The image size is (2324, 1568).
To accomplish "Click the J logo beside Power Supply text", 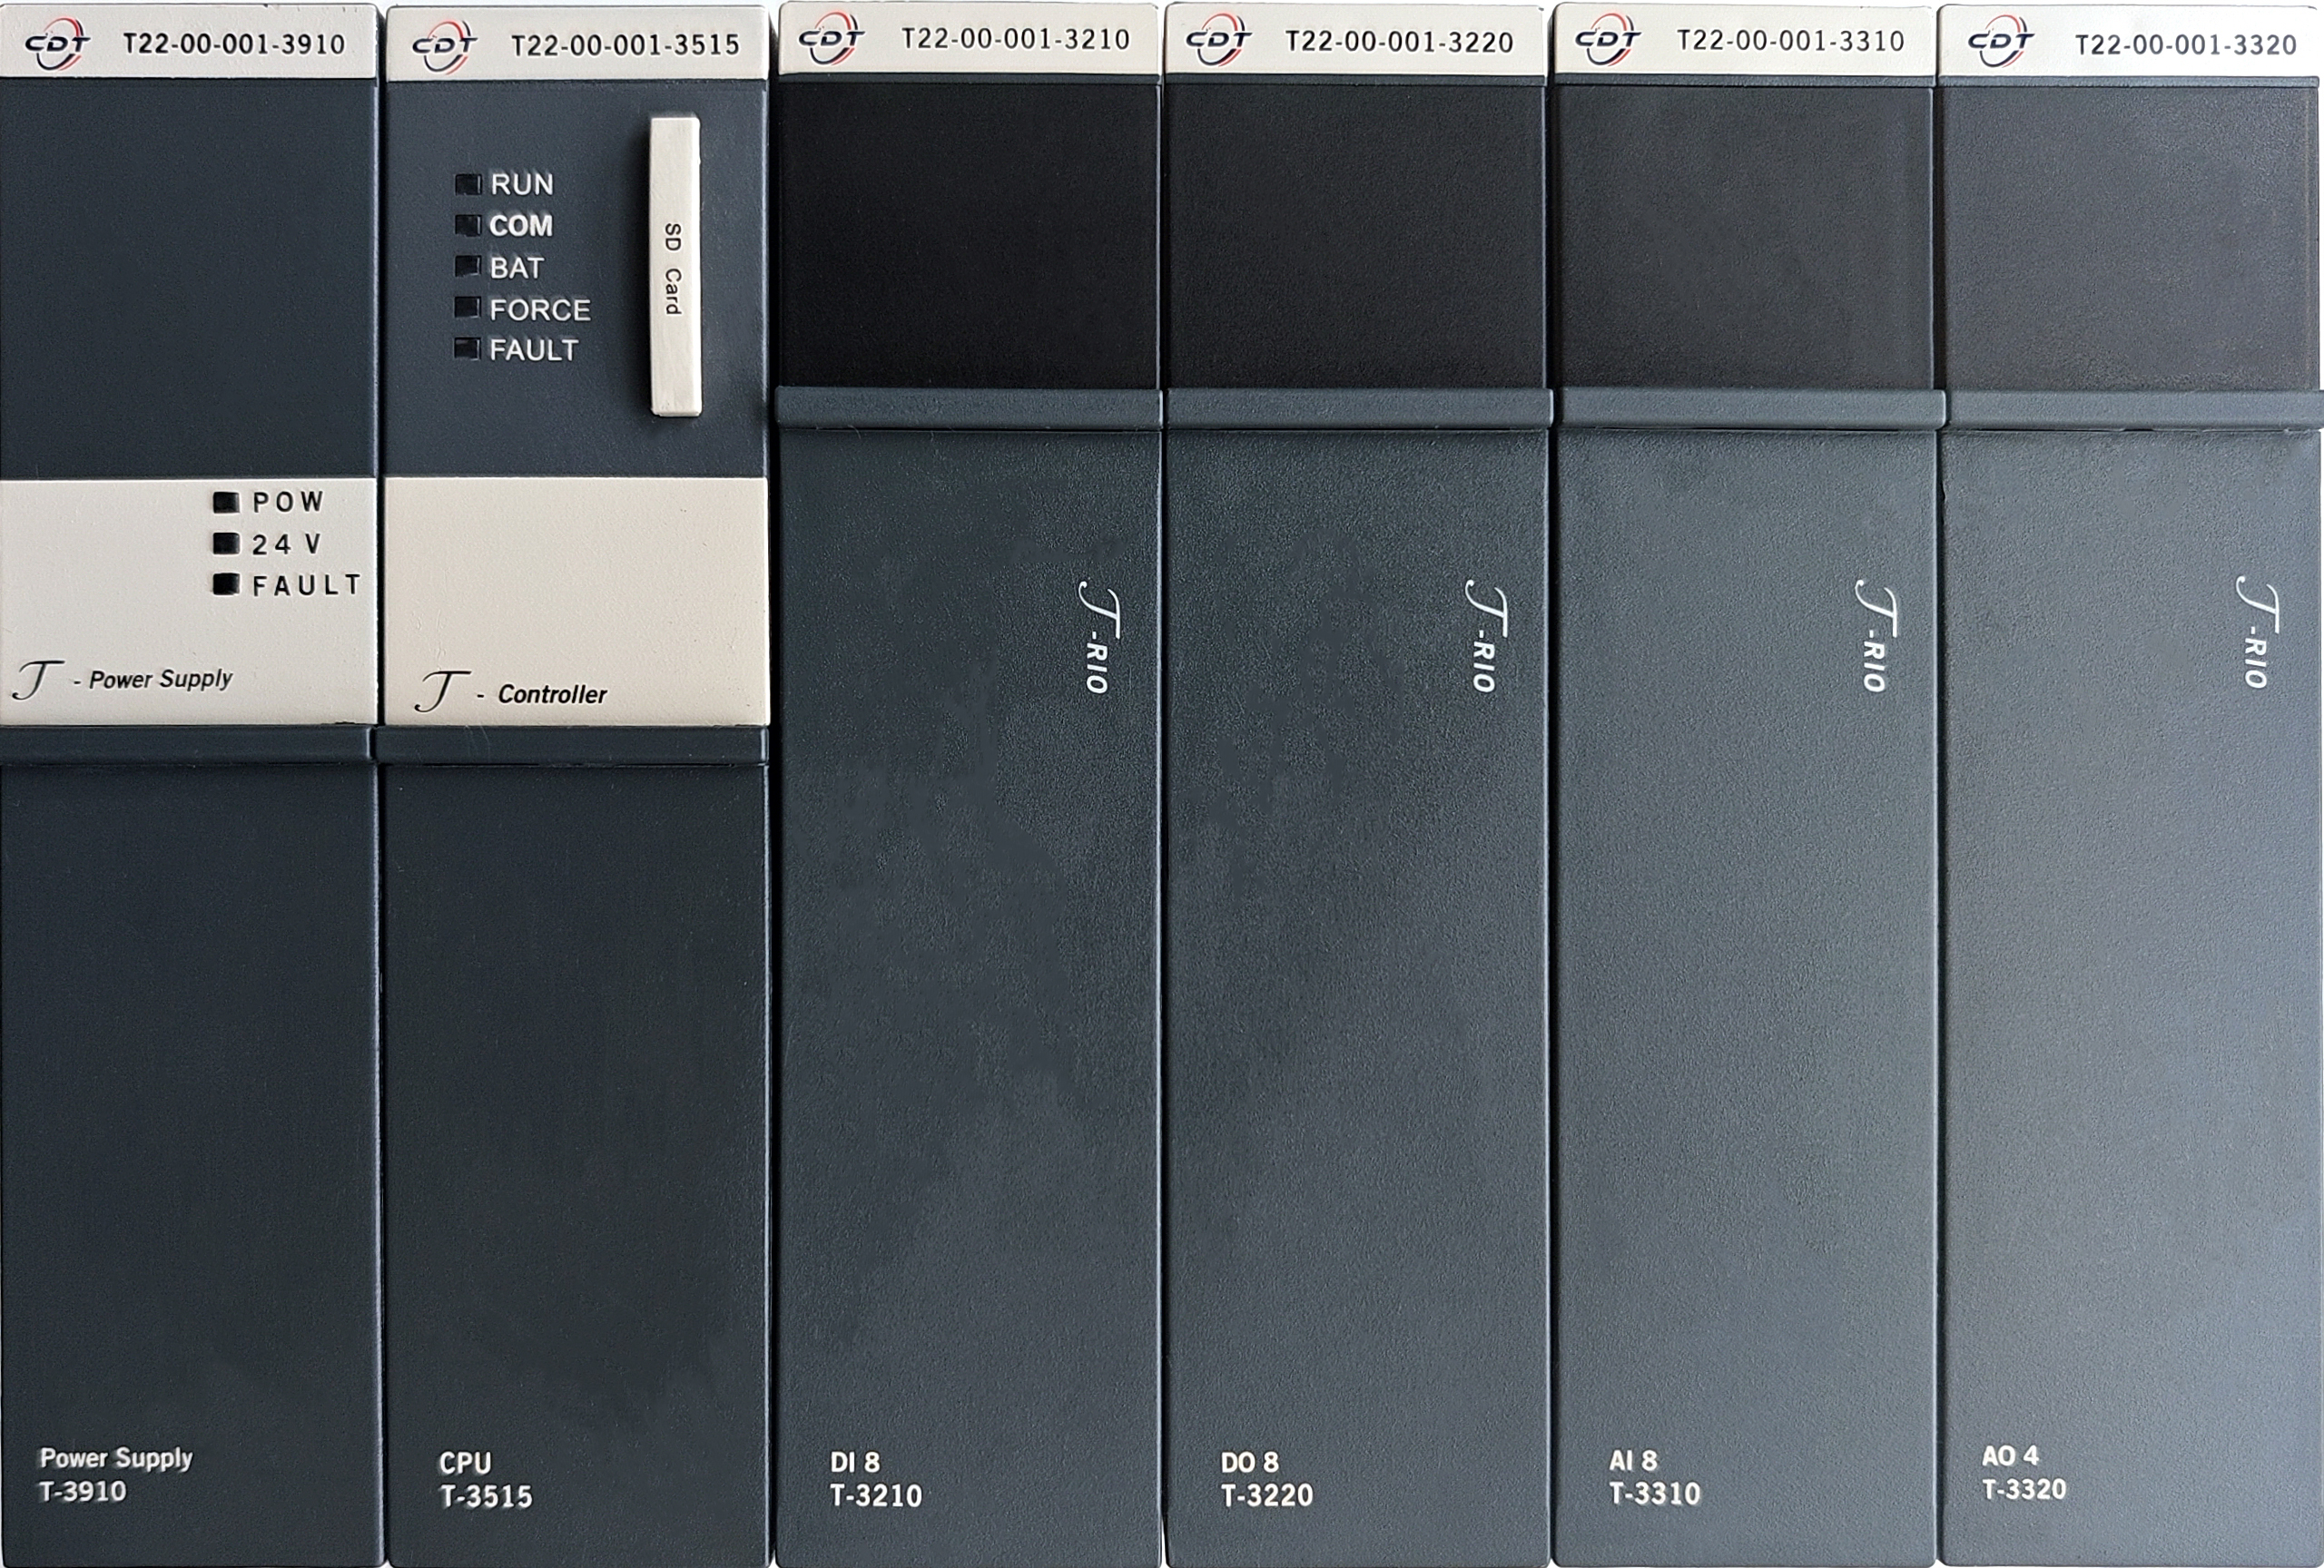I will coord(38,680).
